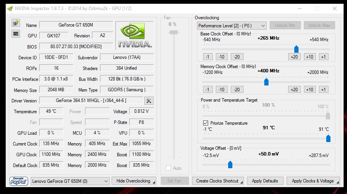The width and height of the screenshot is (347, 194).
Task: Click Base Clock Offset -10 button
Action: 222,57
